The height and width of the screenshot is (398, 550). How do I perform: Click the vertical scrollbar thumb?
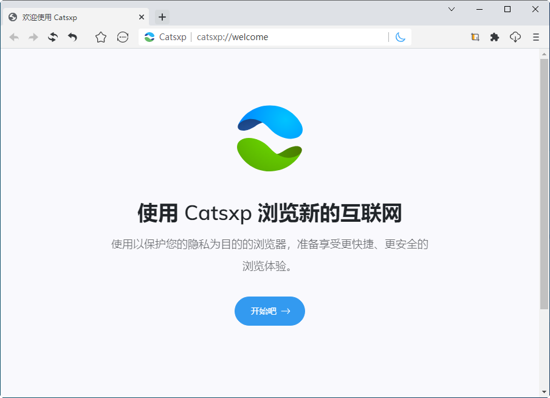coord(544,184)
